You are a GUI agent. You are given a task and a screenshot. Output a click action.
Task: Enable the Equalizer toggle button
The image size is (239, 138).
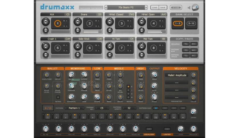tap(149, 129)
